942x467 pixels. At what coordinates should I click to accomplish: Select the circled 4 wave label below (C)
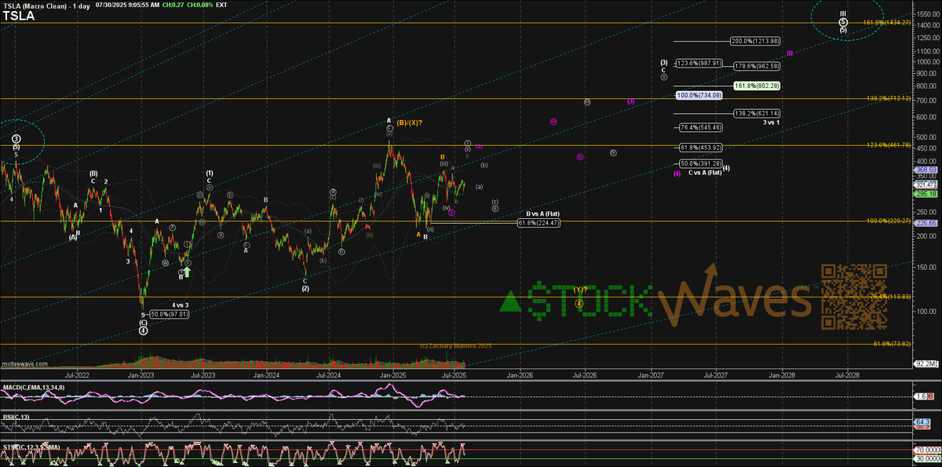click(x=143, y=330)
